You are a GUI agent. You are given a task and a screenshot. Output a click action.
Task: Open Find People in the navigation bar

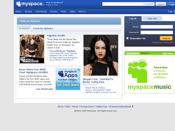point(41,12)
